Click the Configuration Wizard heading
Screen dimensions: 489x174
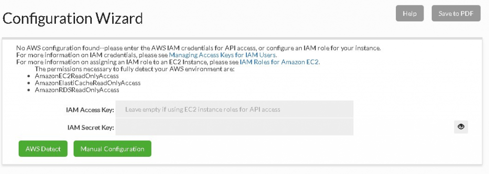(73, 19)
